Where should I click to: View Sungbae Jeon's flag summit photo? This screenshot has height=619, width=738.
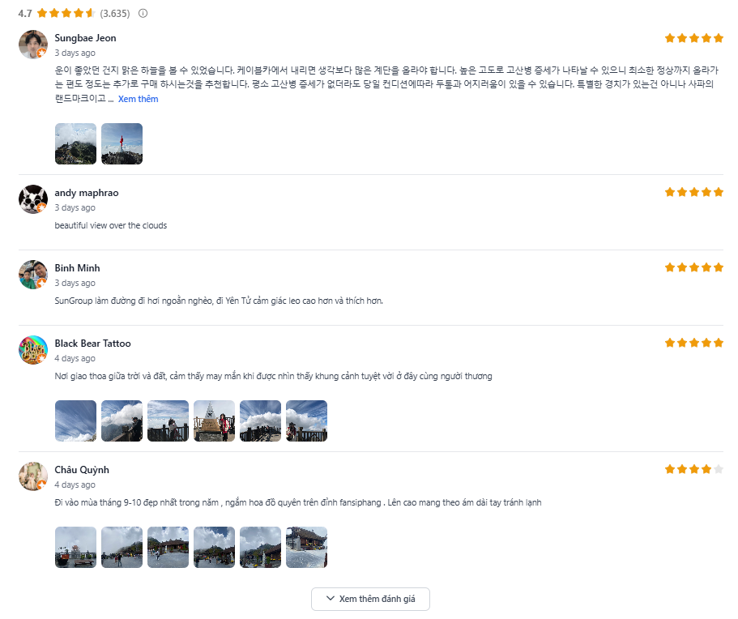point(122,143)
